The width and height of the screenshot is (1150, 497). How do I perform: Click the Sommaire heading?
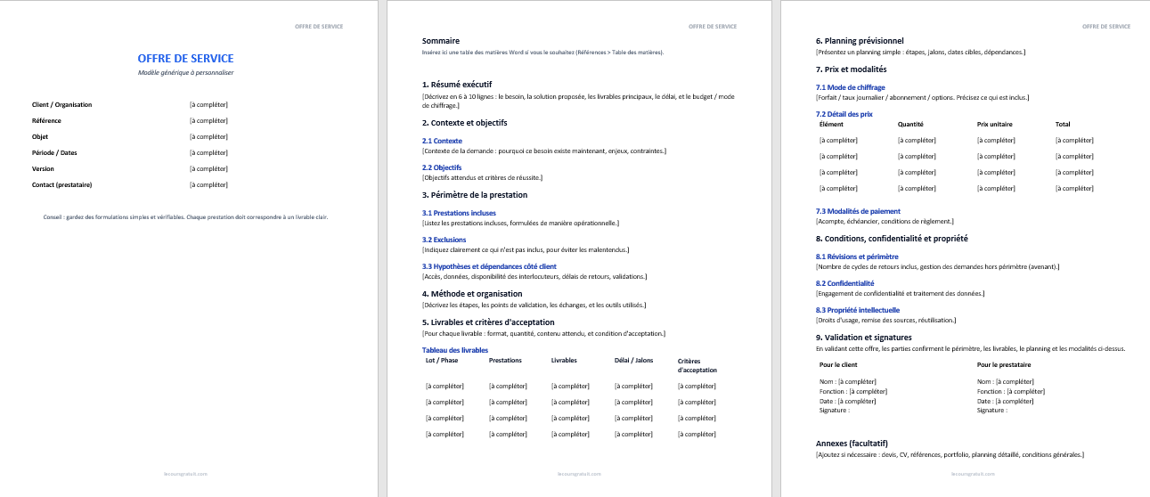point(441,41)
